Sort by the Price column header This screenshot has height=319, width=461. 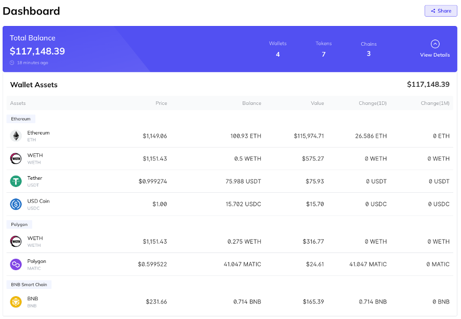161,103
